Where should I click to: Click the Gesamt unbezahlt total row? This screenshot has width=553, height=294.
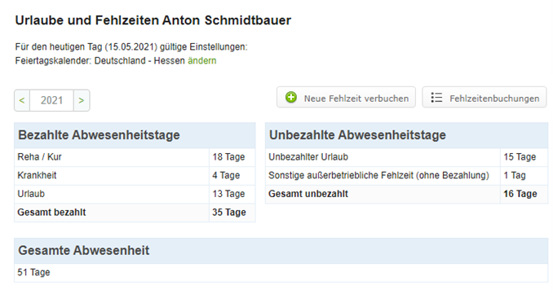407,194
